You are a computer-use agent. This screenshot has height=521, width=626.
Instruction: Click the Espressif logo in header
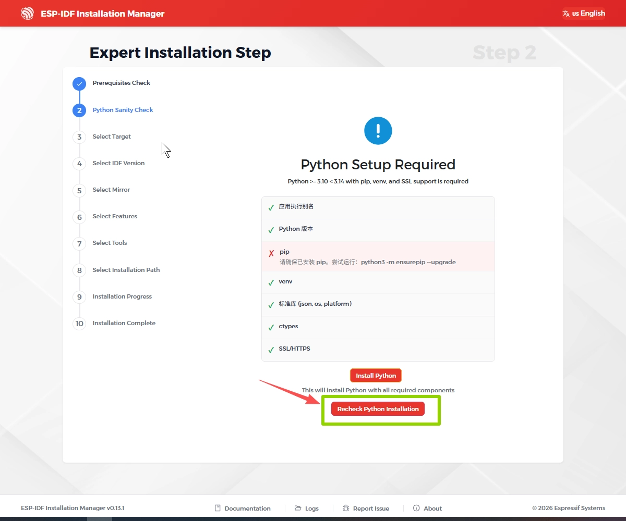click(27, 14)
